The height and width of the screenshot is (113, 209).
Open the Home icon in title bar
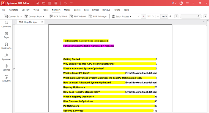(38, 3)
